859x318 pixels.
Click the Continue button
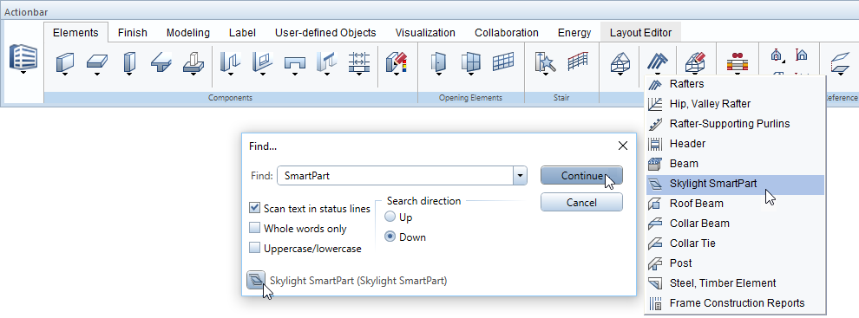(581, 176)
